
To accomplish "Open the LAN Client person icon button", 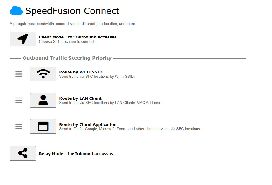I will [x=43, y=100].
